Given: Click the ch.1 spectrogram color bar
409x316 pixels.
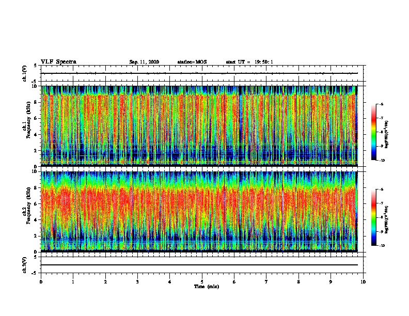Looking at the screenshot, I should coord(373,132).
